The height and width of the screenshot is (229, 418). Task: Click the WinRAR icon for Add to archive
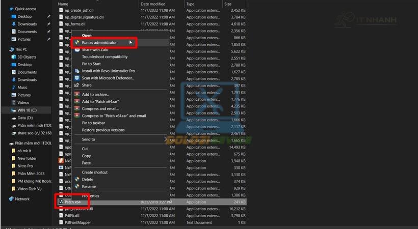[77, 94]
